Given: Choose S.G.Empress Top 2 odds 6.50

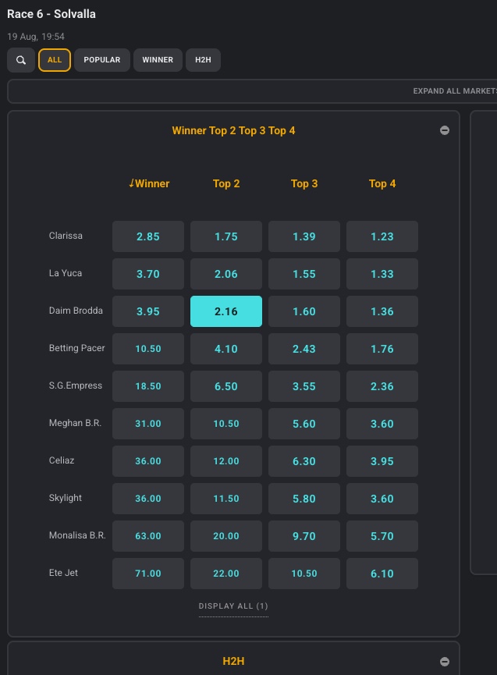Looking at the screenshot, I should pos(226,386).
